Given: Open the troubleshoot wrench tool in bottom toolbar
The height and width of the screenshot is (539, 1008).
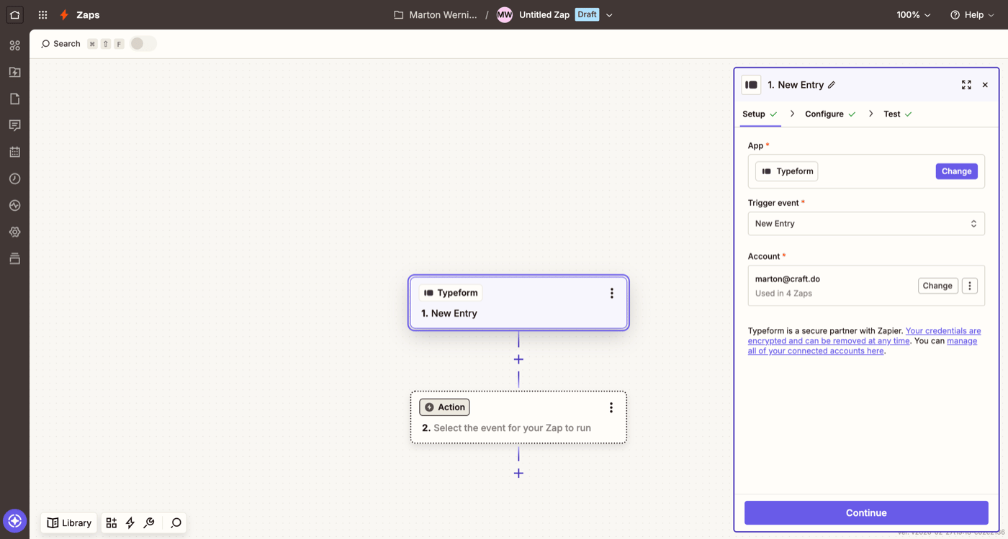Looking at the screenshot, I should 149,522.
